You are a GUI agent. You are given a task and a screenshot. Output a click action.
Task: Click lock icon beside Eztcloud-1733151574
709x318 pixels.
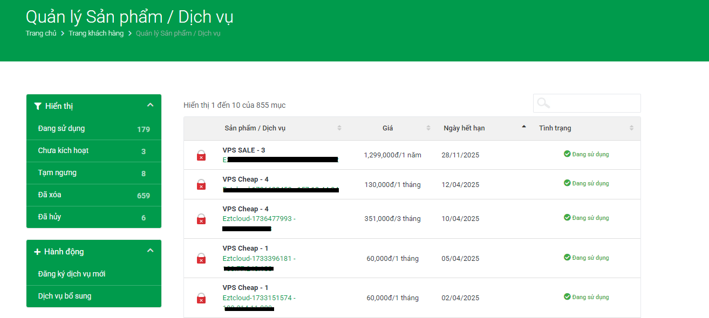(201, 298)
